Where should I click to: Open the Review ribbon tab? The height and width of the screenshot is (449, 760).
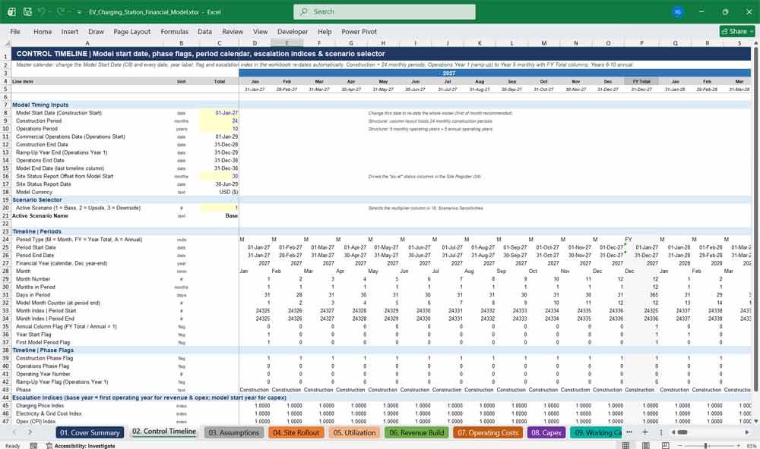pos(233,31)
